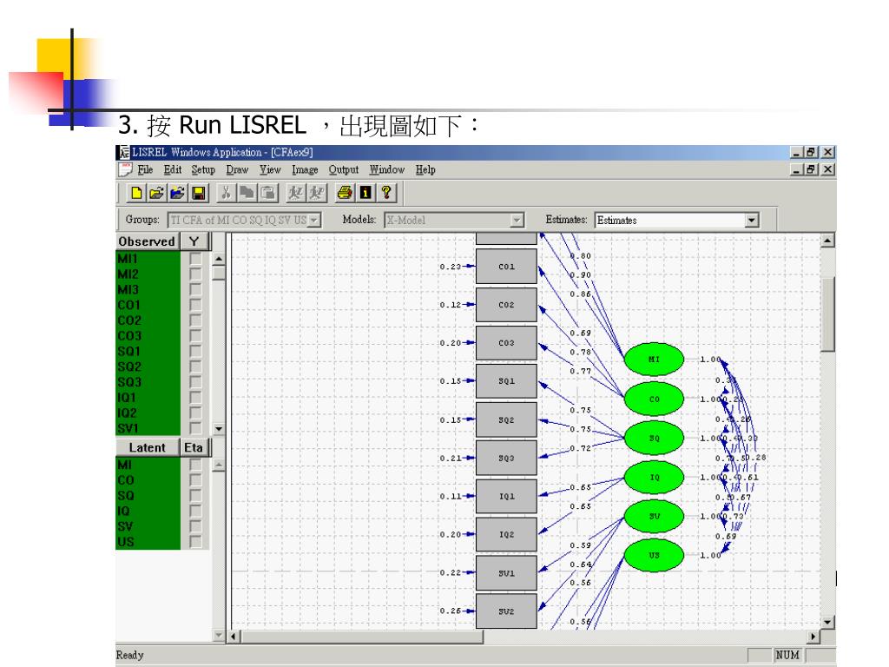
Task: Click the Copy toolbar icon
Action: pos(247,194)
